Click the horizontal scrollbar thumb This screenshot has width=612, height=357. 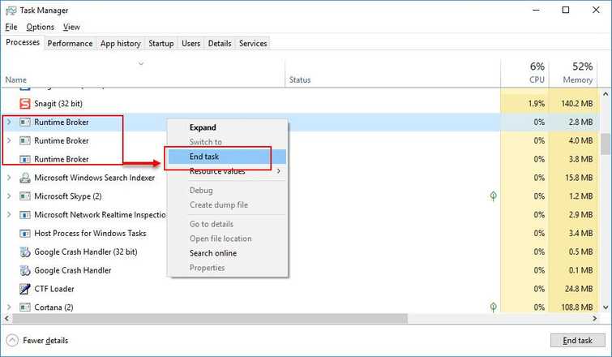click(x=210, y=319)
